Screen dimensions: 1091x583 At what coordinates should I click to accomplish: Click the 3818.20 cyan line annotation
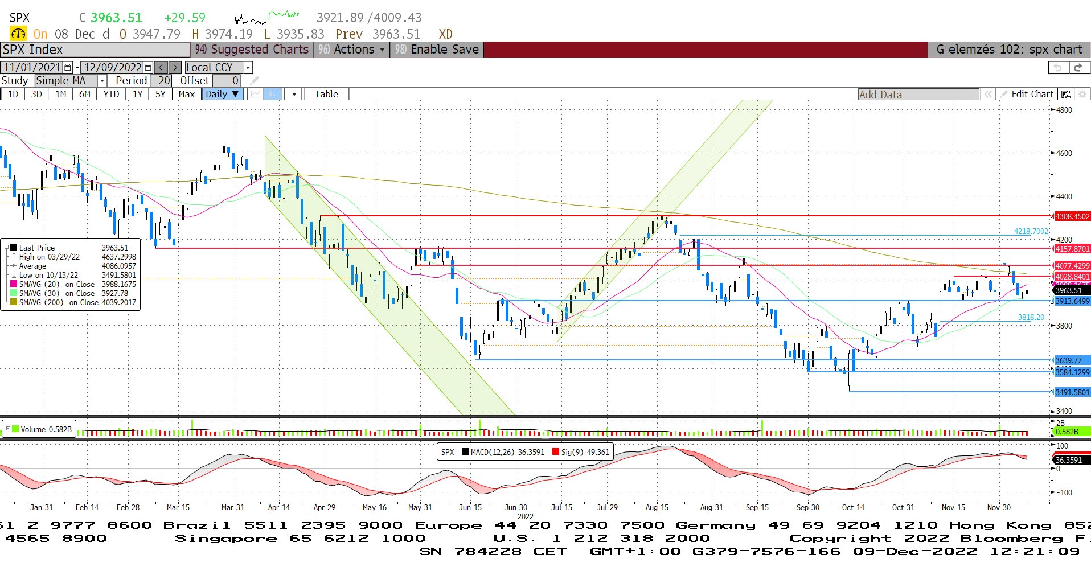1031,317
